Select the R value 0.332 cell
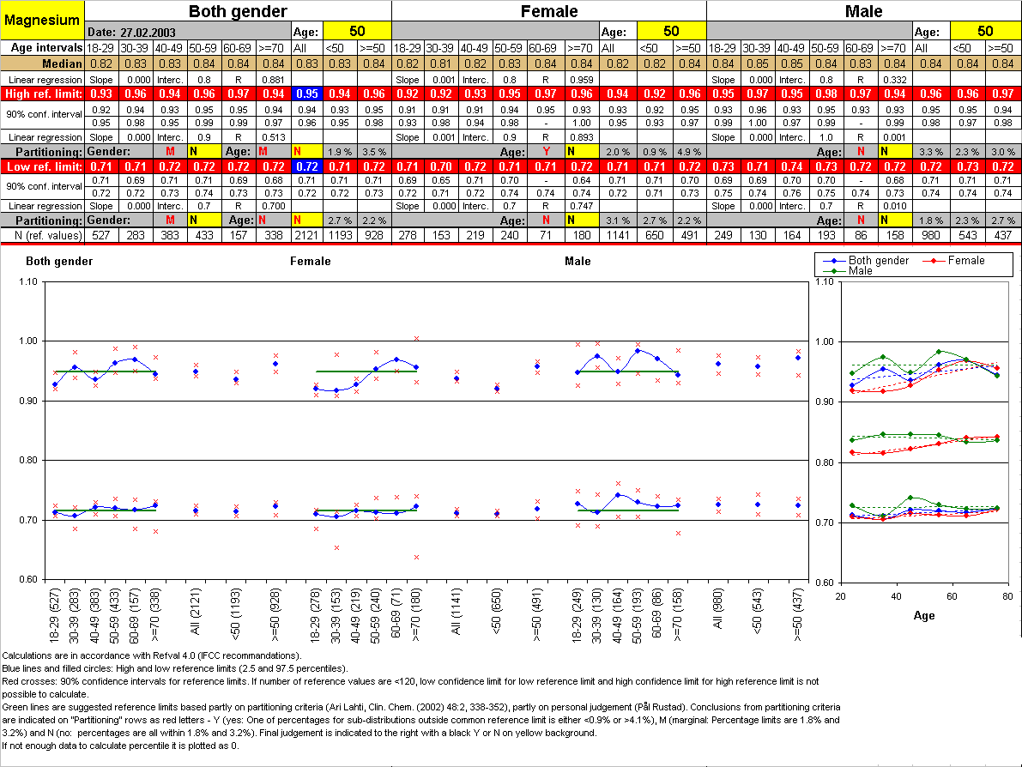Viewport: 1022px width, 767px height. (895, 80)
